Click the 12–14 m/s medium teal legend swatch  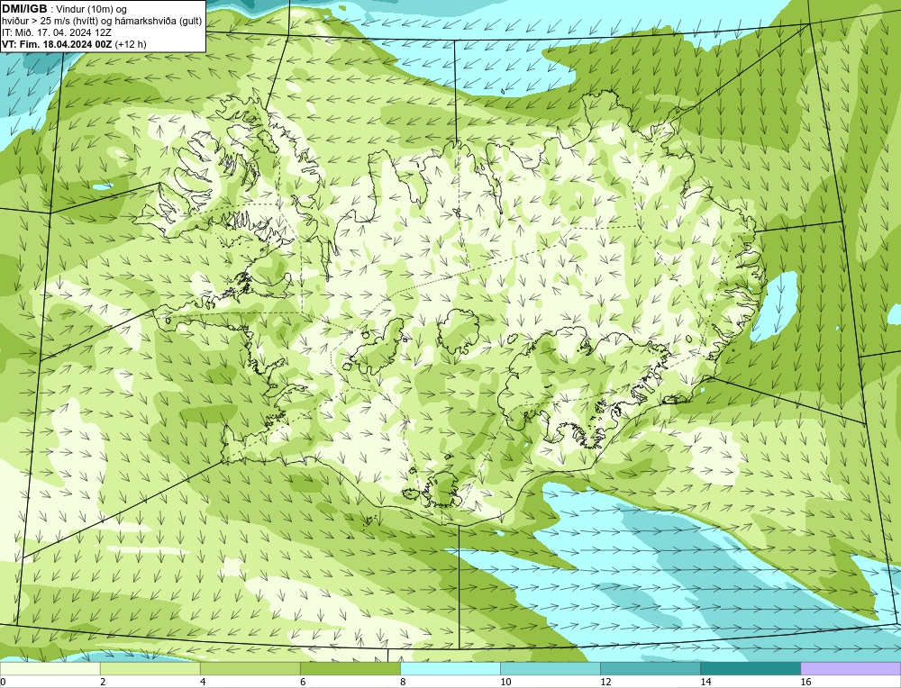650,668
